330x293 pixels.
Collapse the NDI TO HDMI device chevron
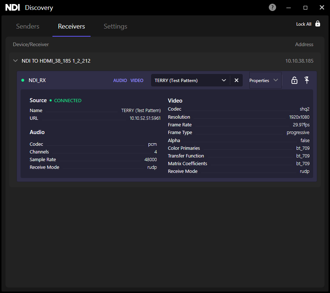click(15, 61)
